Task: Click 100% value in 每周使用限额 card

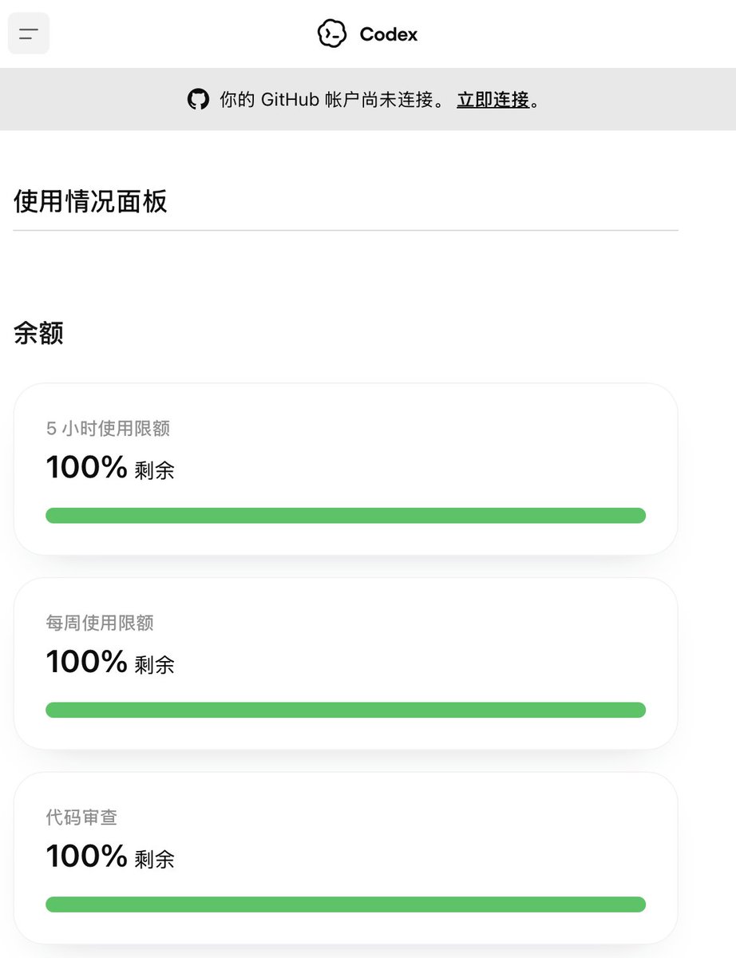Action: tap(86, 663)
